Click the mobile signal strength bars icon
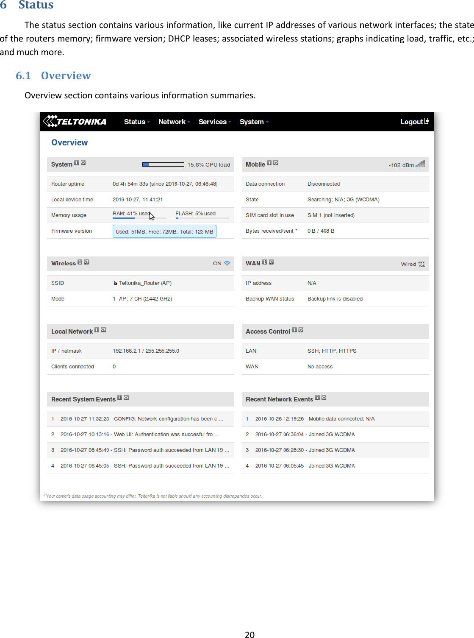 click(x=420, y=164)
